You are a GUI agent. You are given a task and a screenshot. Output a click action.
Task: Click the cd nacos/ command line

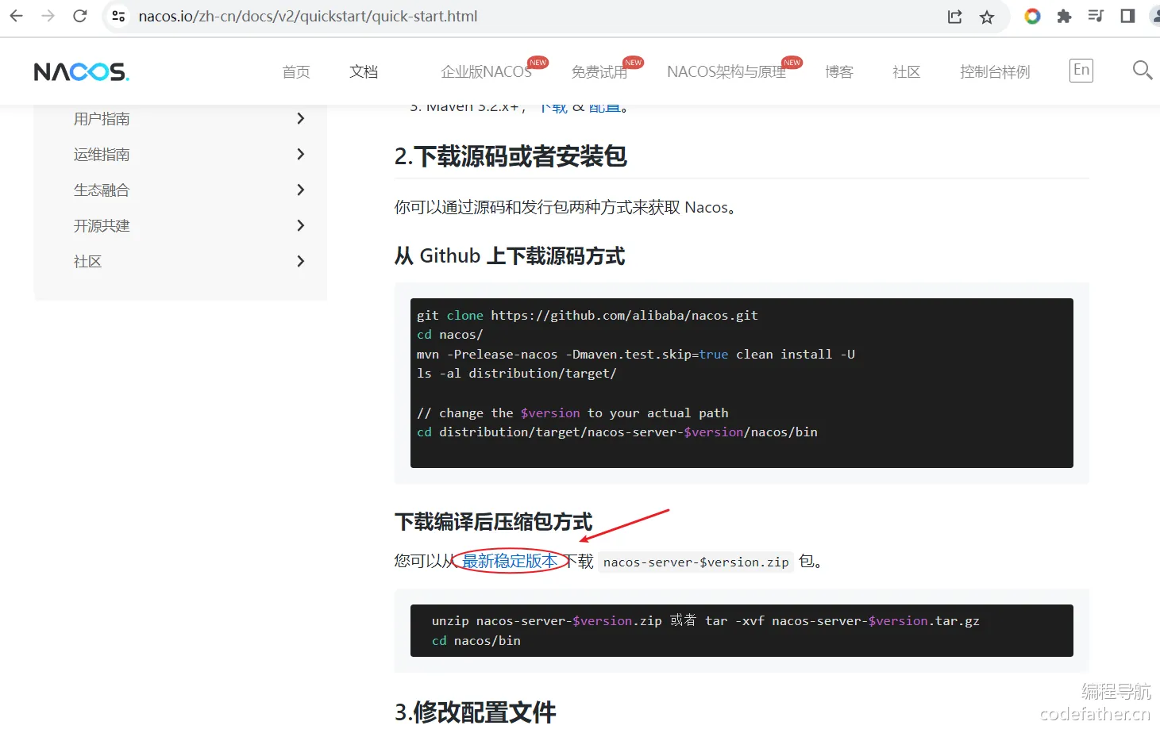pos(450,335)
